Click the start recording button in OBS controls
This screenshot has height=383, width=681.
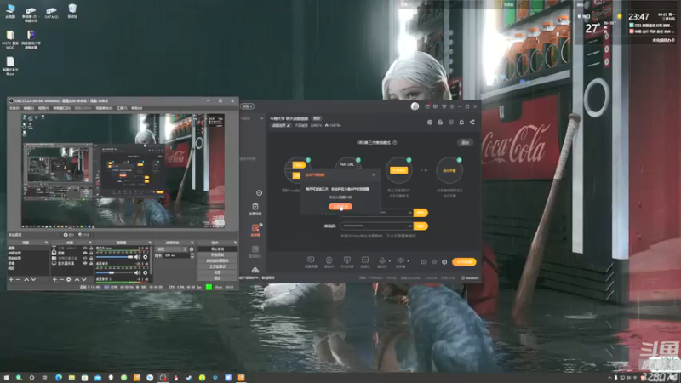(x=217, y=254)
